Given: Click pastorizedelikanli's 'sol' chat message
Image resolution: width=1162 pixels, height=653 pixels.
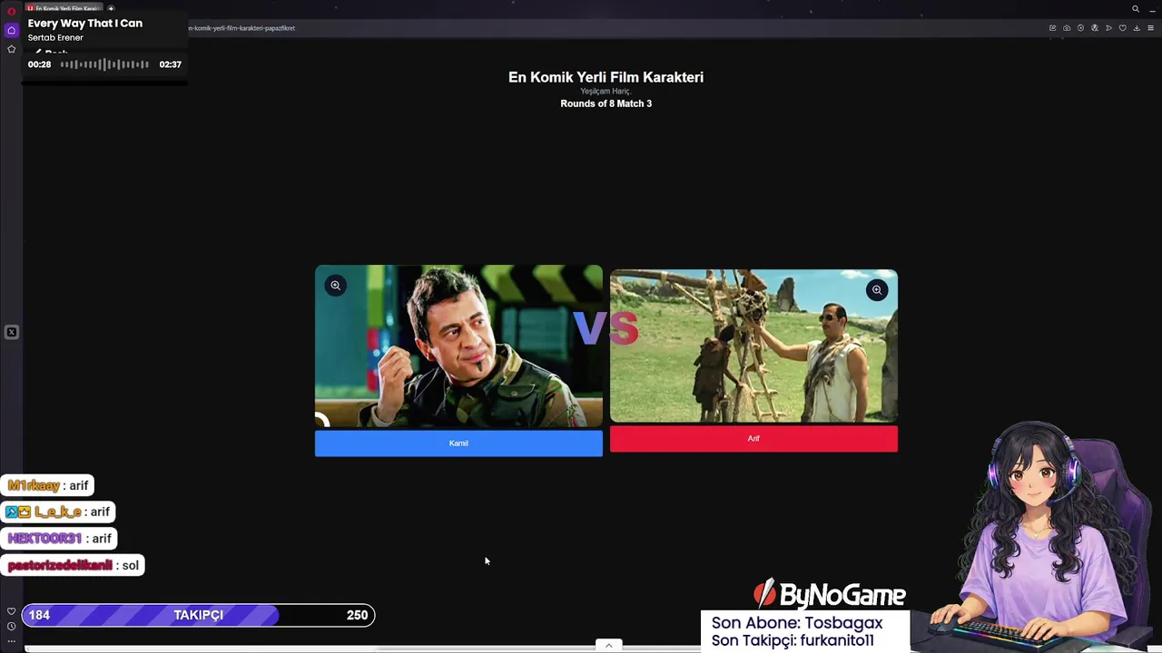Looking at the screenshot, I should click(74, 565).
